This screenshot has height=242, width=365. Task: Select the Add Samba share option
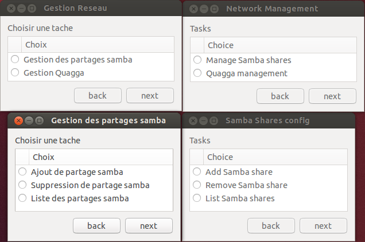(x=197, y=172)
